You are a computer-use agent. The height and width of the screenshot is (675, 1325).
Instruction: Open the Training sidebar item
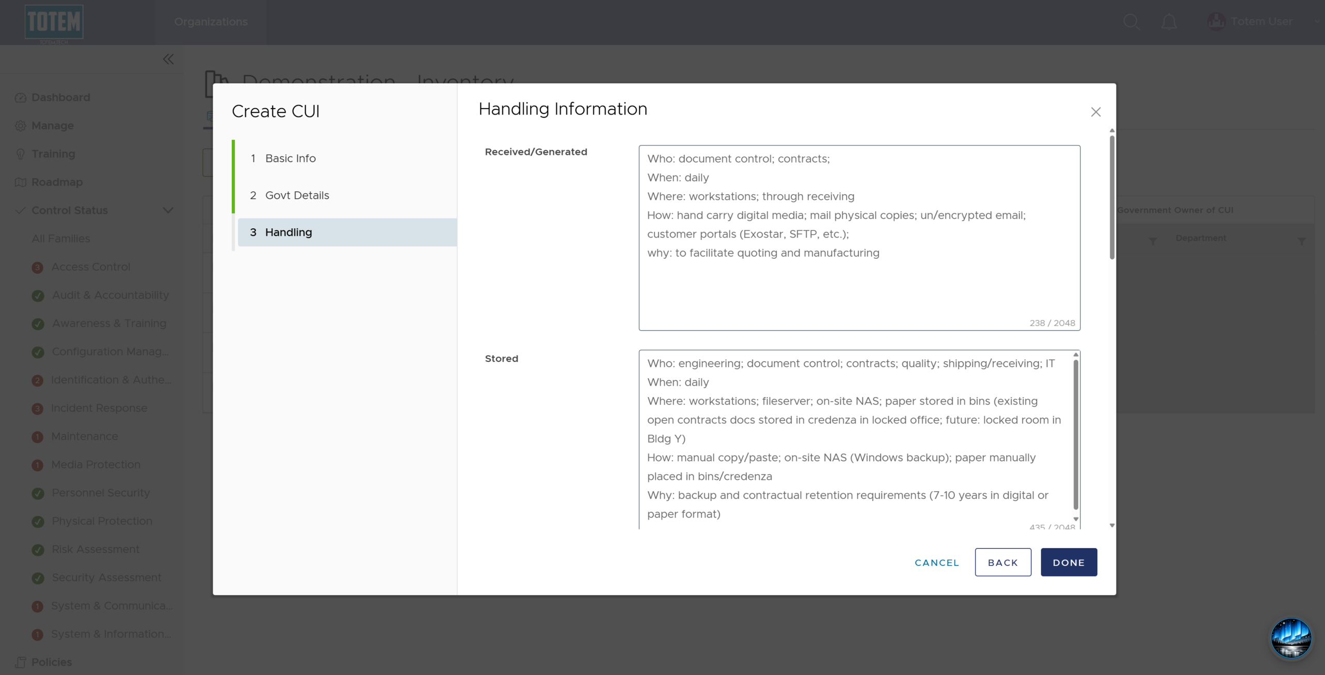(53, 154)
